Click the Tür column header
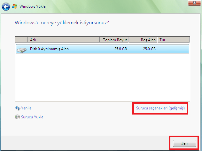 (x=174, y=40)
